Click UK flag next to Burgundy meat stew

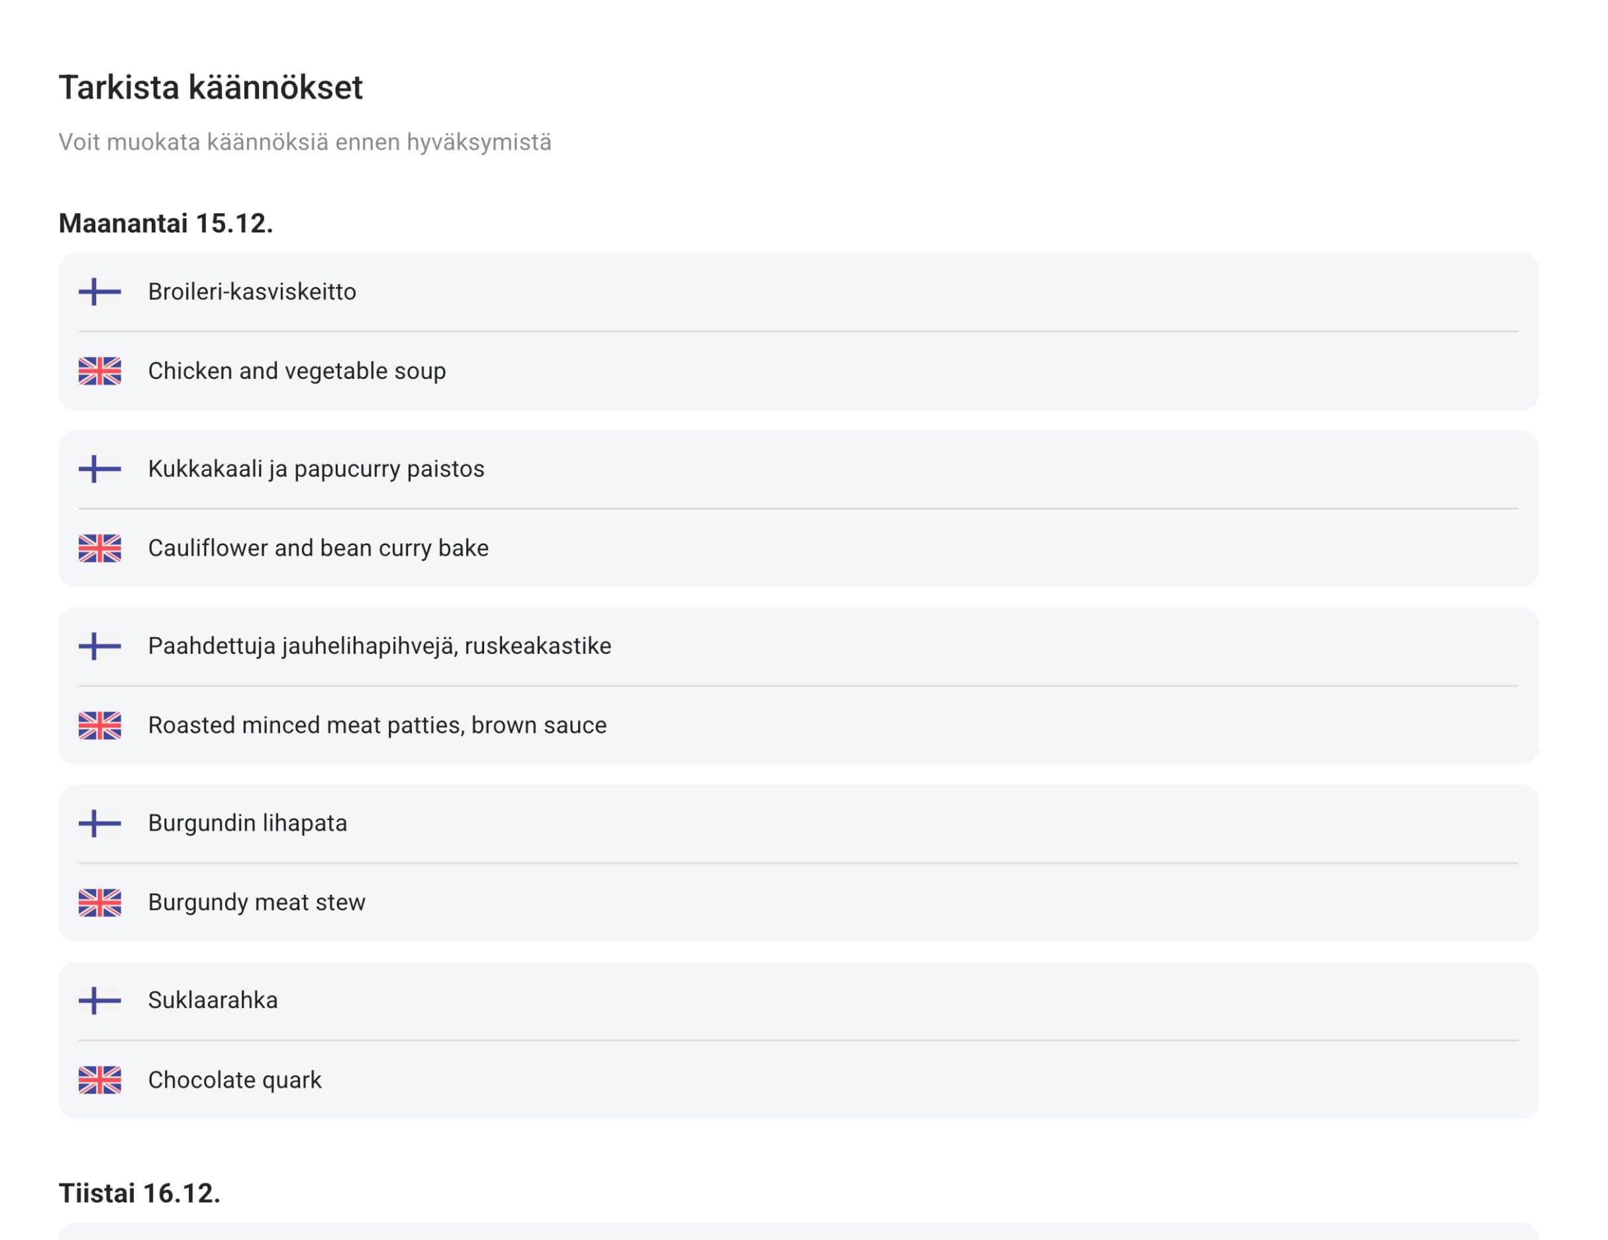click(99, 903)
